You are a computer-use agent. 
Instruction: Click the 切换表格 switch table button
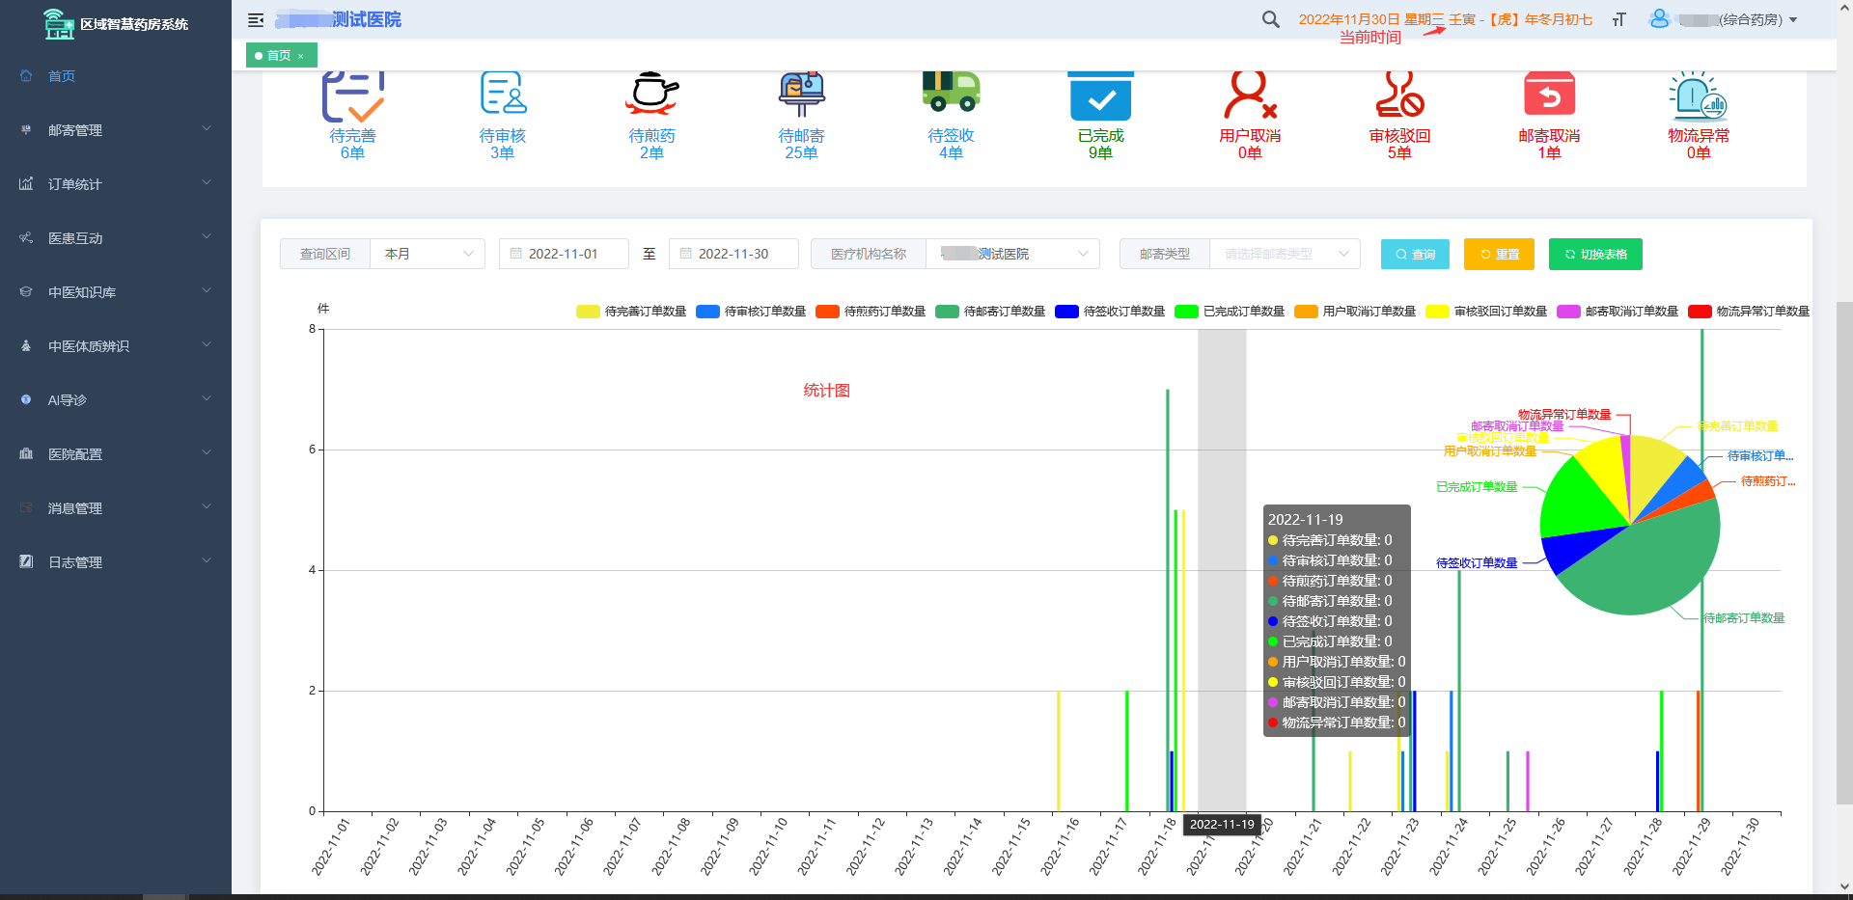pos(1595,254)
